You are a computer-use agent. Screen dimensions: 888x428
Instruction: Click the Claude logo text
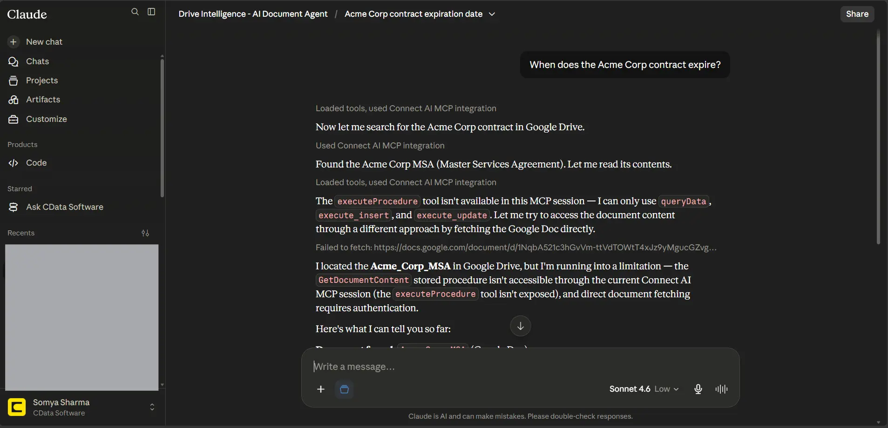pyautogui.click(x=27, y=14)
